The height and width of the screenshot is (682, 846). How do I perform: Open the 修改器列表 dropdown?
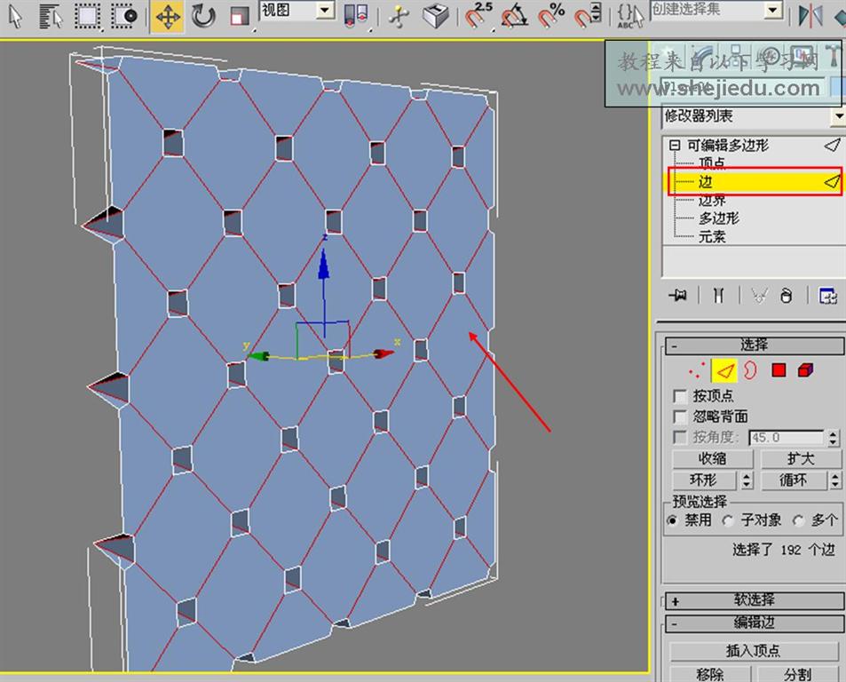[x=837, y=116]
